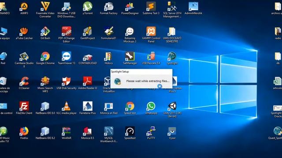The height and width of the screenshot is (158, 282).
Task: Select the CONTABILIDAD shortcut
Action: click(88, 57)
